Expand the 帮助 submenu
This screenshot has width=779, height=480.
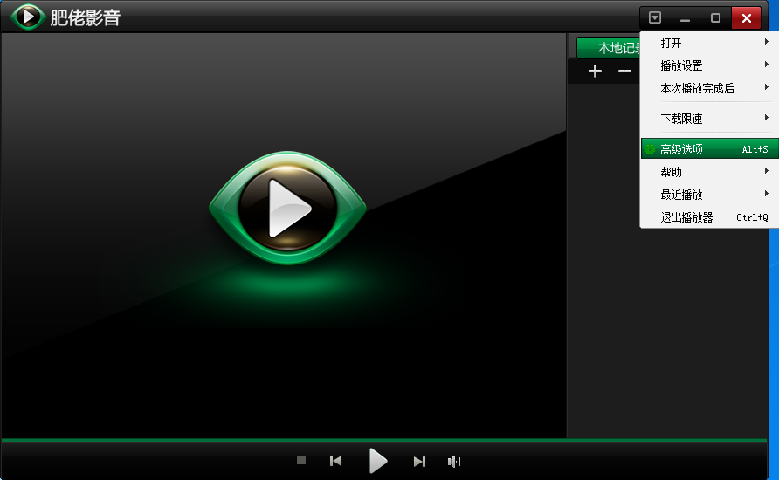pos(709,172)
